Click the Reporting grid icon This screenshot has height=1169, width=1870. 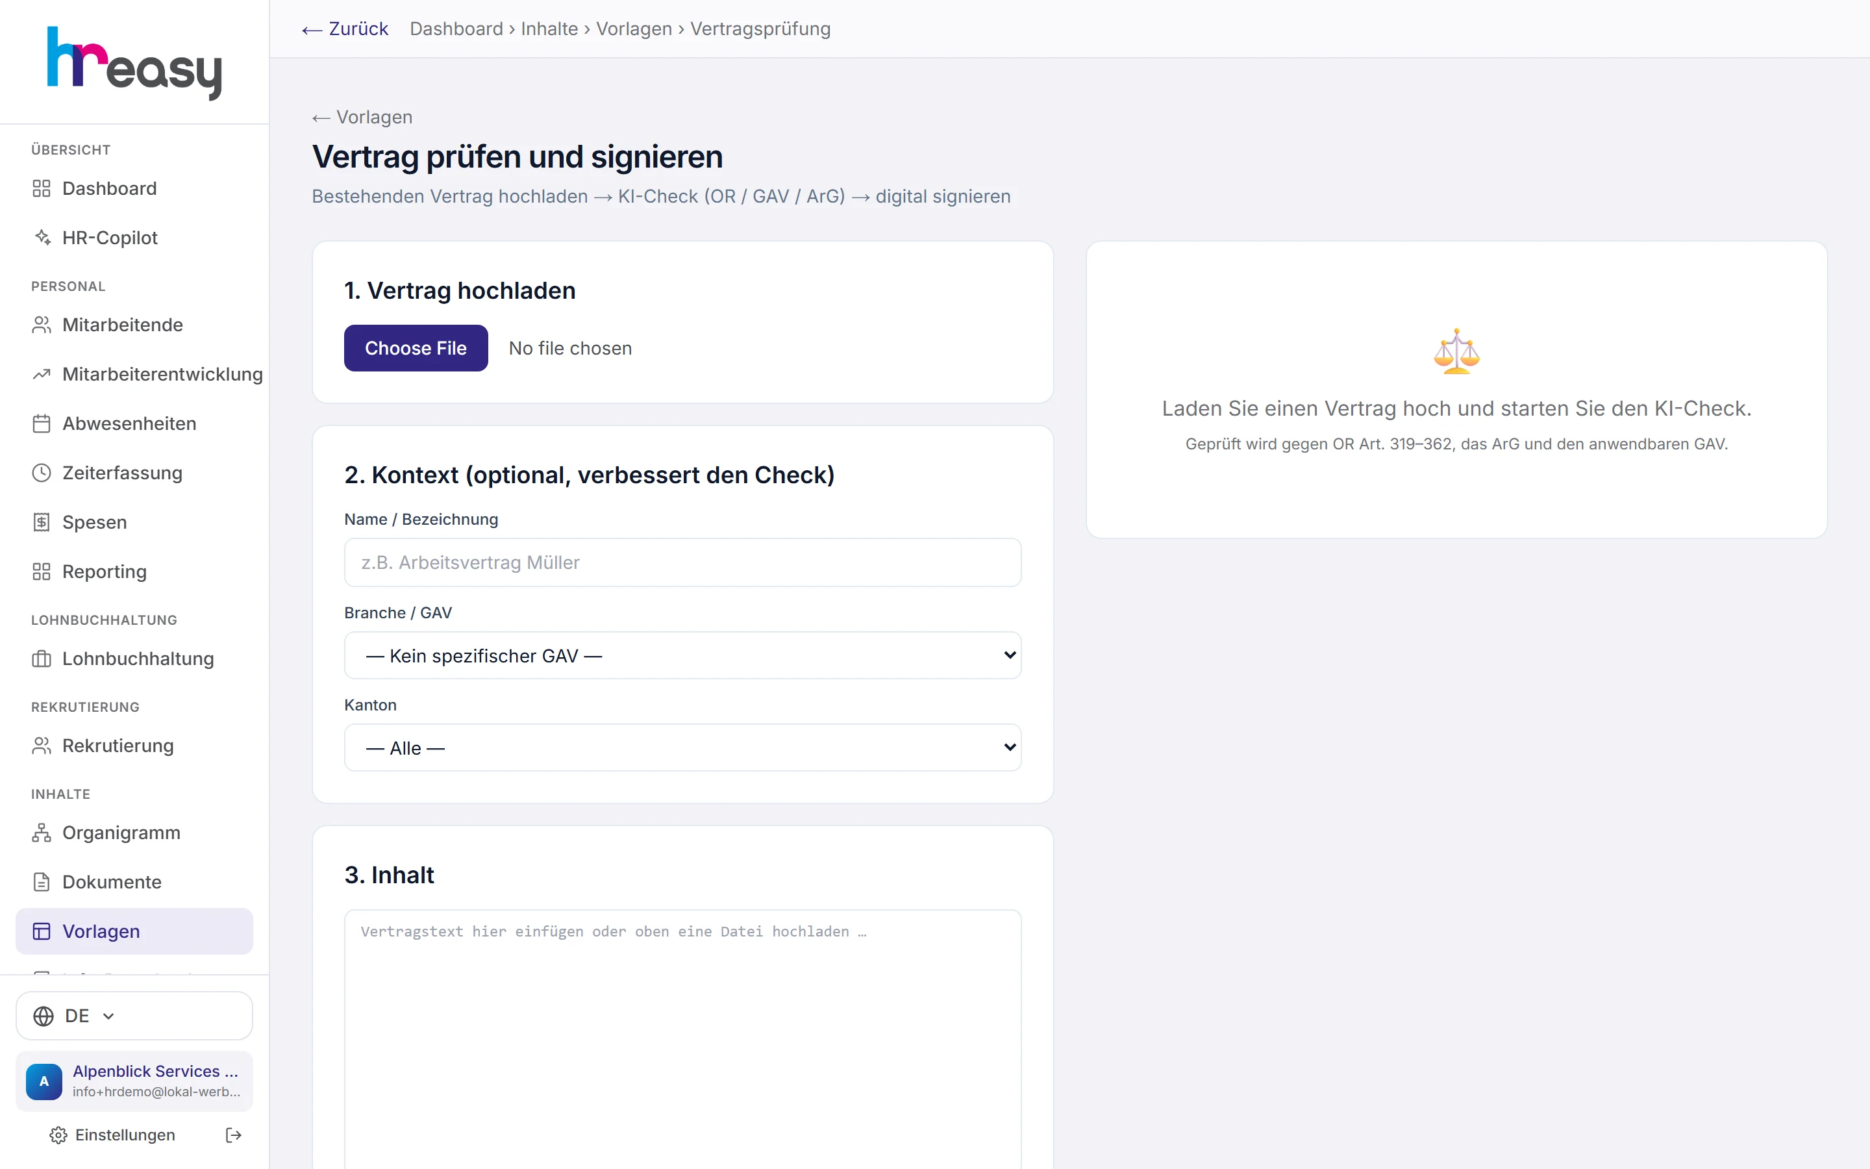pyautogui.click(x=42, y=572)
